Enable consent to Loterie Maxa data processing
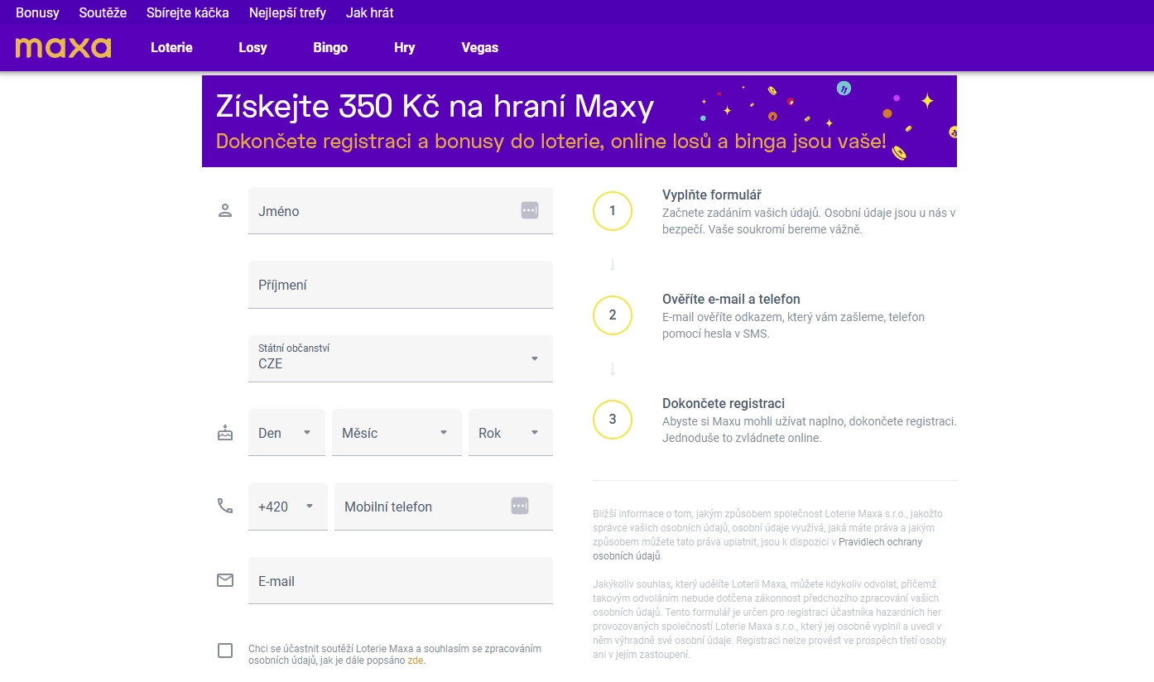Screen dimensions: 1154x682 point(224,651)
